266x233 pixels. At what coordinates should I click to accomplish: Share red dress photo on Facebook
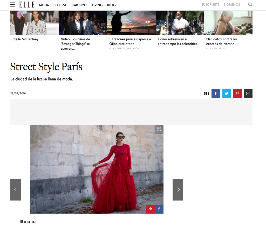[159, 209]
